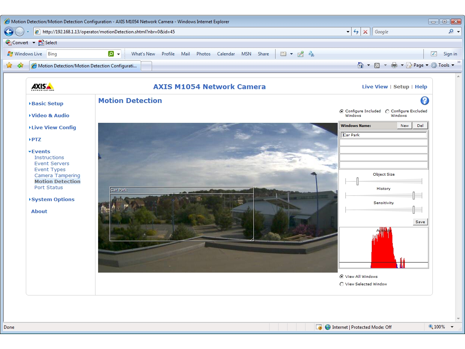Click the blue Help question mark icon
This screenshot has width=465, height=349.
pyautogui.click(x=425, y=101)
